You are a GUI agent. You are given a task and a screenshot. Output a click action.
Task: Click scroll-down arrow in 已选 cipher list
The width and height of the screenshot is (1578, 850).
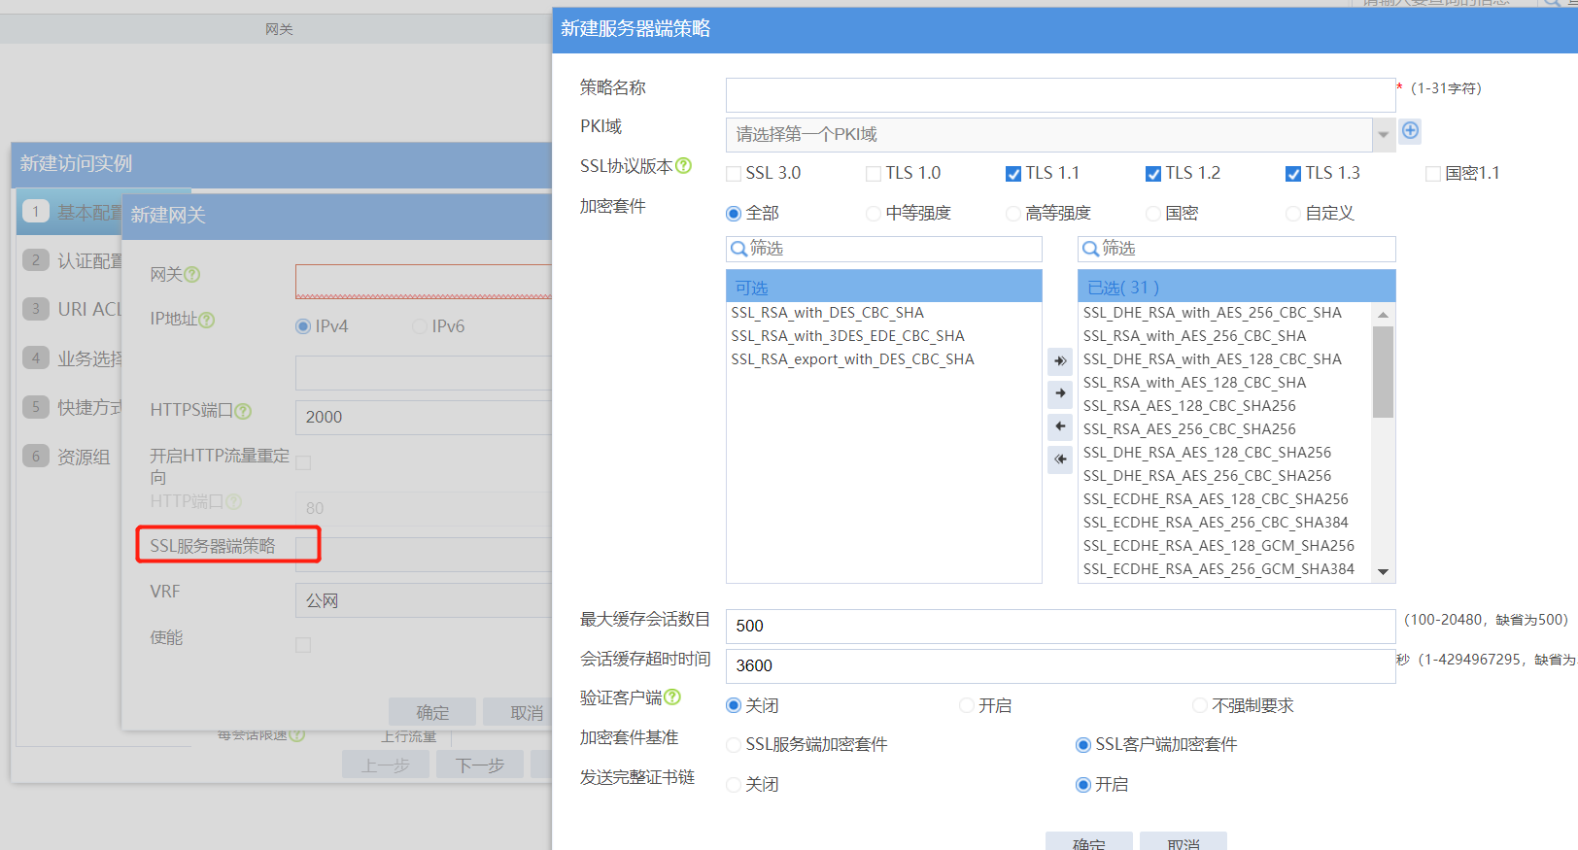[x=1383, y=572]
